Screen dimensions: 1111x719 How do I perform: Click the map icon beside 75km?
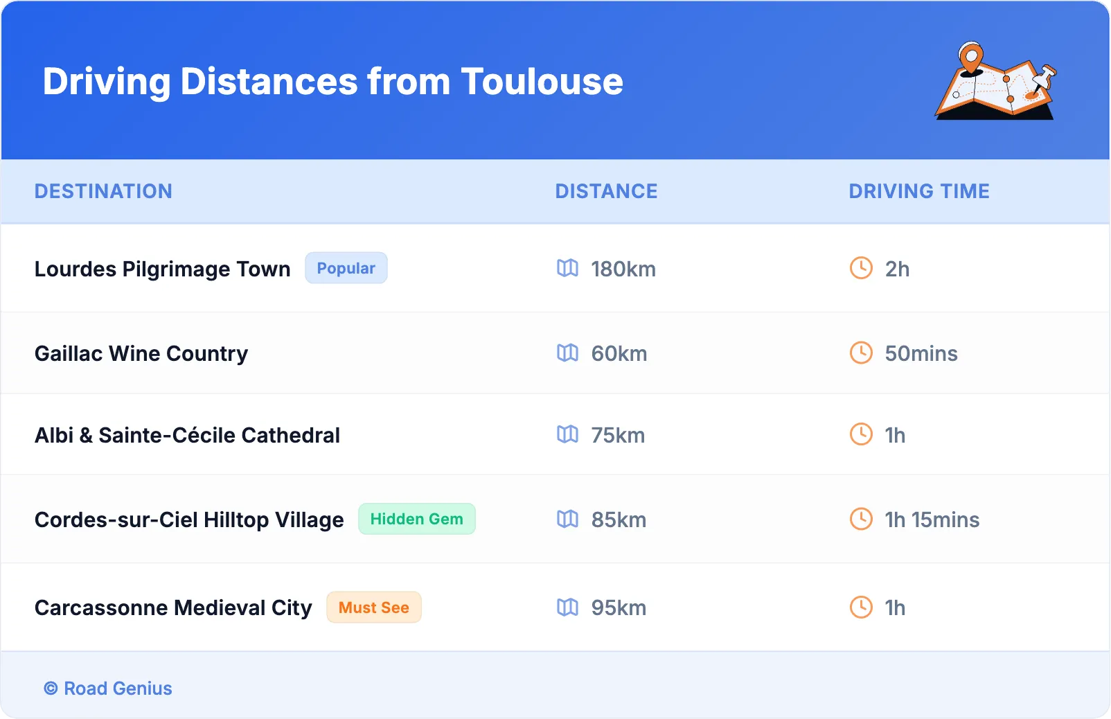[567, 434]
